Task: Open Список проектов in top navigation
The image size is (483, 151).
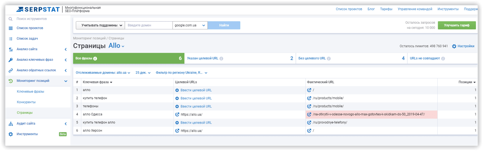Action: pyautogui.click(x=349, y=9)
